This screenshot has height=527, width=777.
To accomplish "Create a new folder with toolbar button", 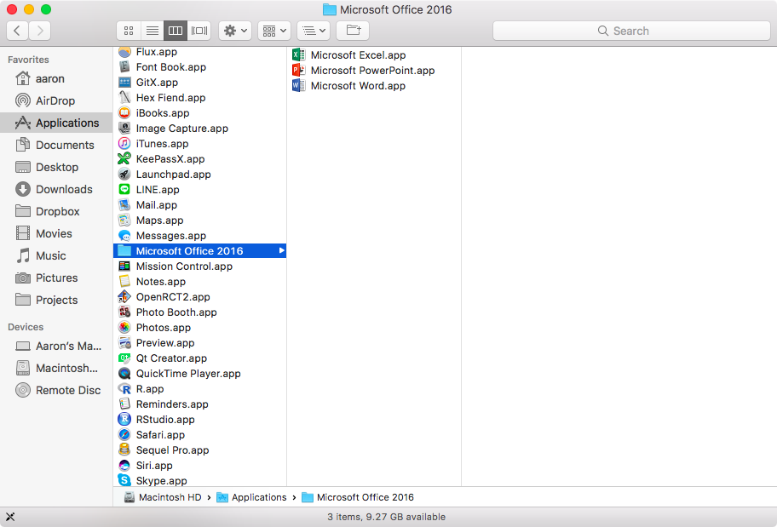I will [x=353, y=31].
